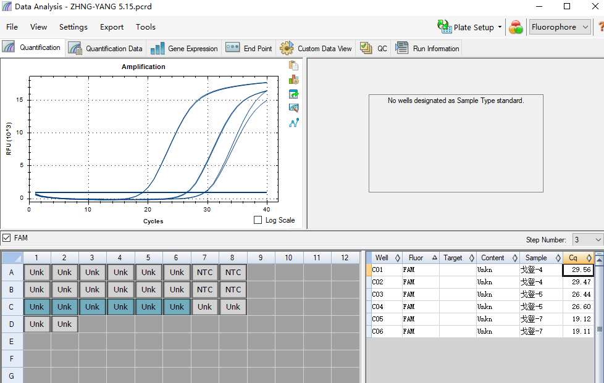Select plate column 12 header
Screen dimensions: 604x383
click(x=345, y=258)
